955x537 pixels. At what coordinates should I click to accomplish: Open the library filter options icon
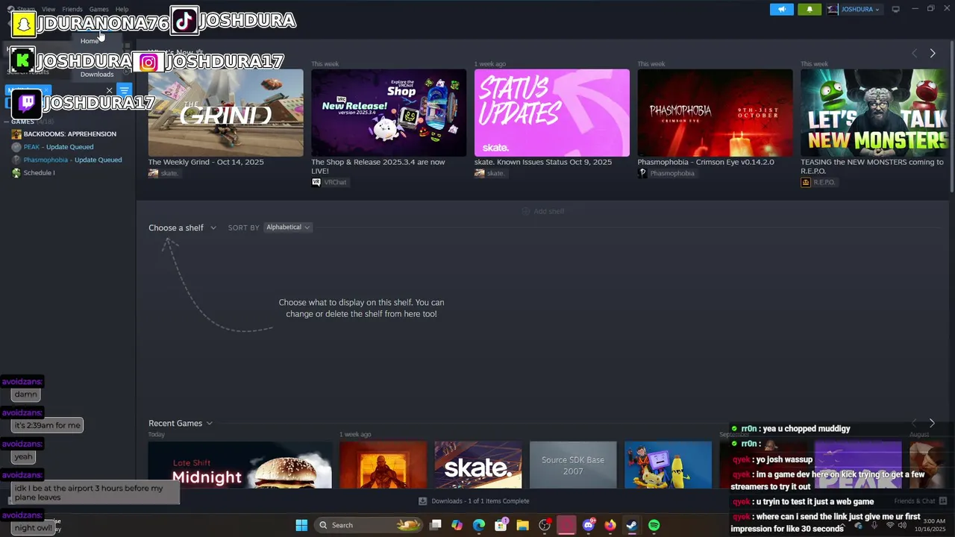(x=125, y=90)
